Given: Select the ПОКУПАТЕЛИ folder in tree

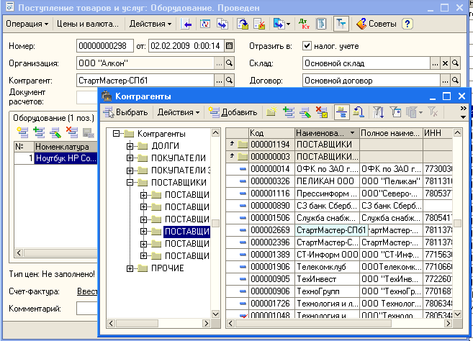Looking at the screenshot, I should click(180, 158).
